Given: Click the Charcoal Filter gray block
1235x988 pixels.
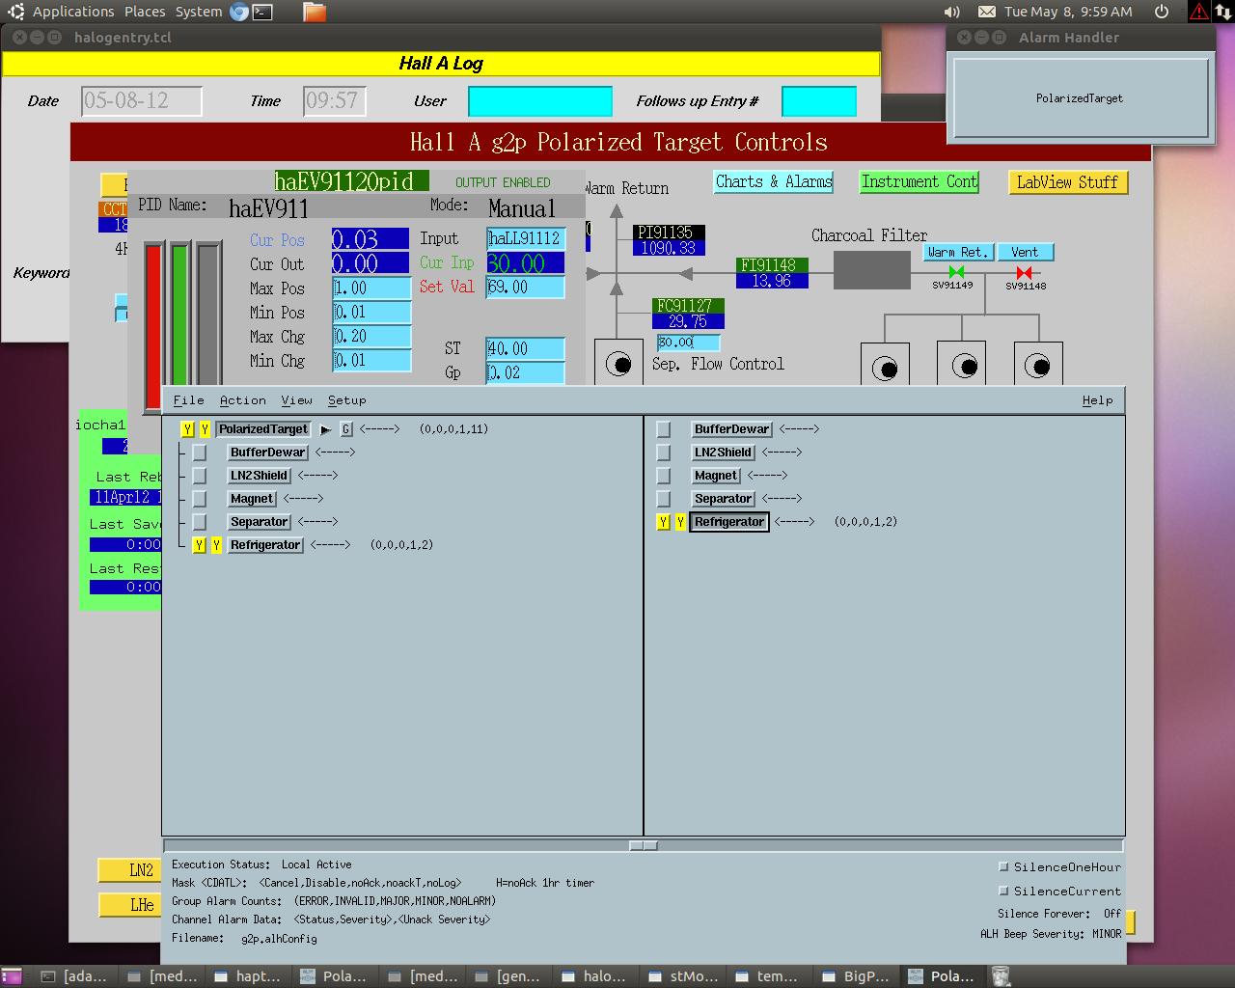Looking at the screenshot, I should pos(872,269).
